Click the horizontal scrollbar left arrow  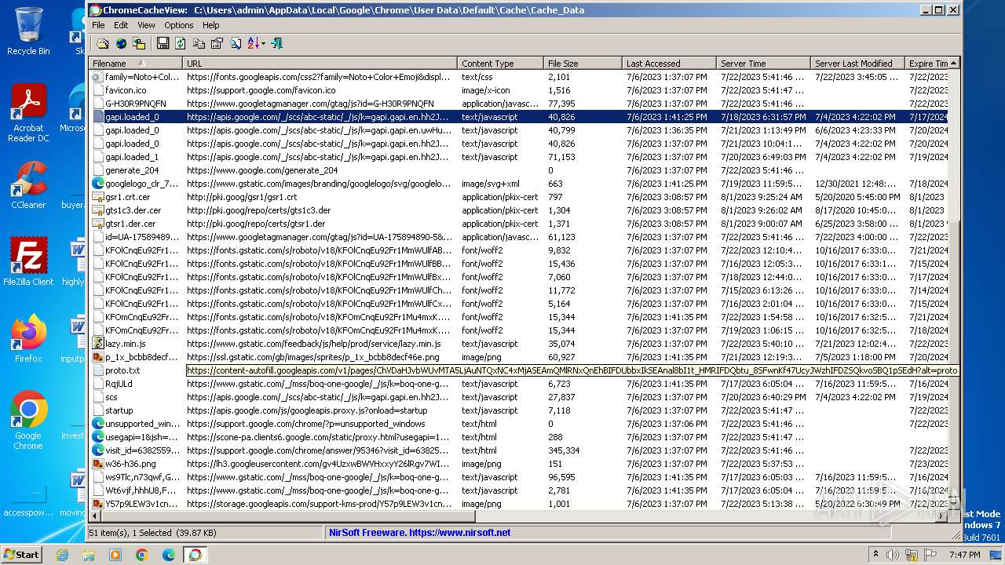tap(96, 516)
